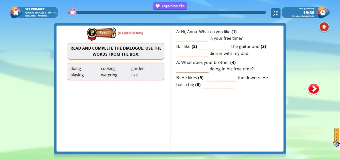340x159 pixels.
Task: Pick the word "cooking" from the box
Action: click(x=108, y=68)
